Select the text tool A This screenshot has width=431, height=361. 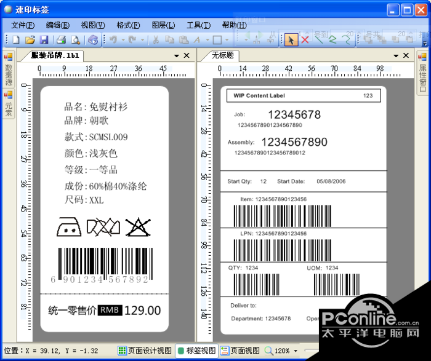197,40
